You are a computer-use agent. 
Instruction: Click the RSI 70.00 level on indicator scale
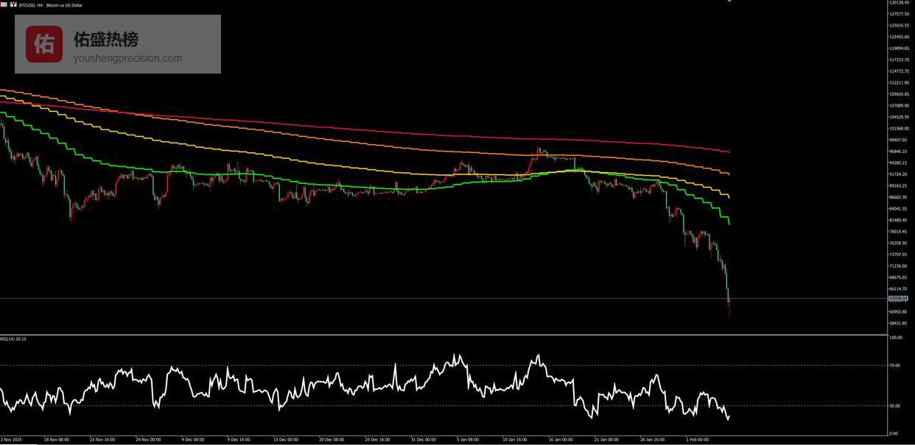pyautogui.click(x=895, y=365)
